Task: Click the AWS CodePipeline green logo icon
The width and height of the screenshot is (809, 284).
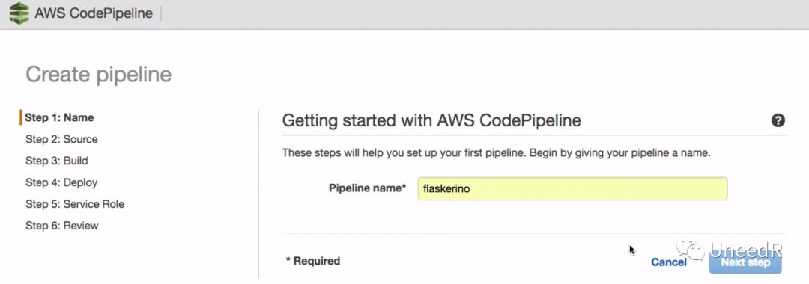Action: 19,13
